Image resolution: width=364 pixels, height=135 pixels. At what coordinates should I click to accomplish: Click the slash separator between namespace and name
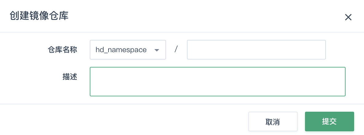pyautogui.click(x=176, y=49)
